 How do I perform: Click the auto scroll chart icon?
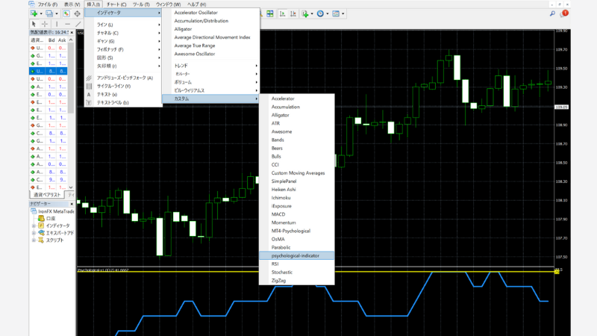coord(283,13)
